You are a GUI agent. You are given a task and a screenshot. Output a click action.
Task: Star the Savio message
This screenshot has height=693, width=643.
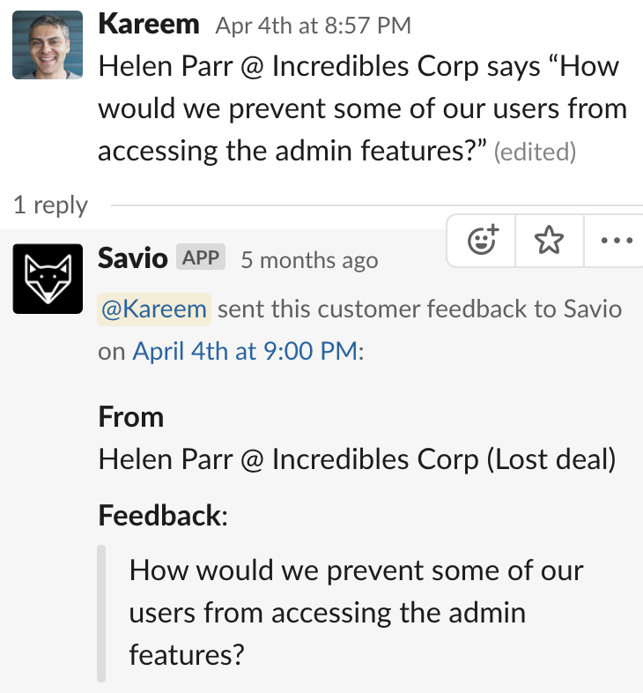[x=550, y=241]
